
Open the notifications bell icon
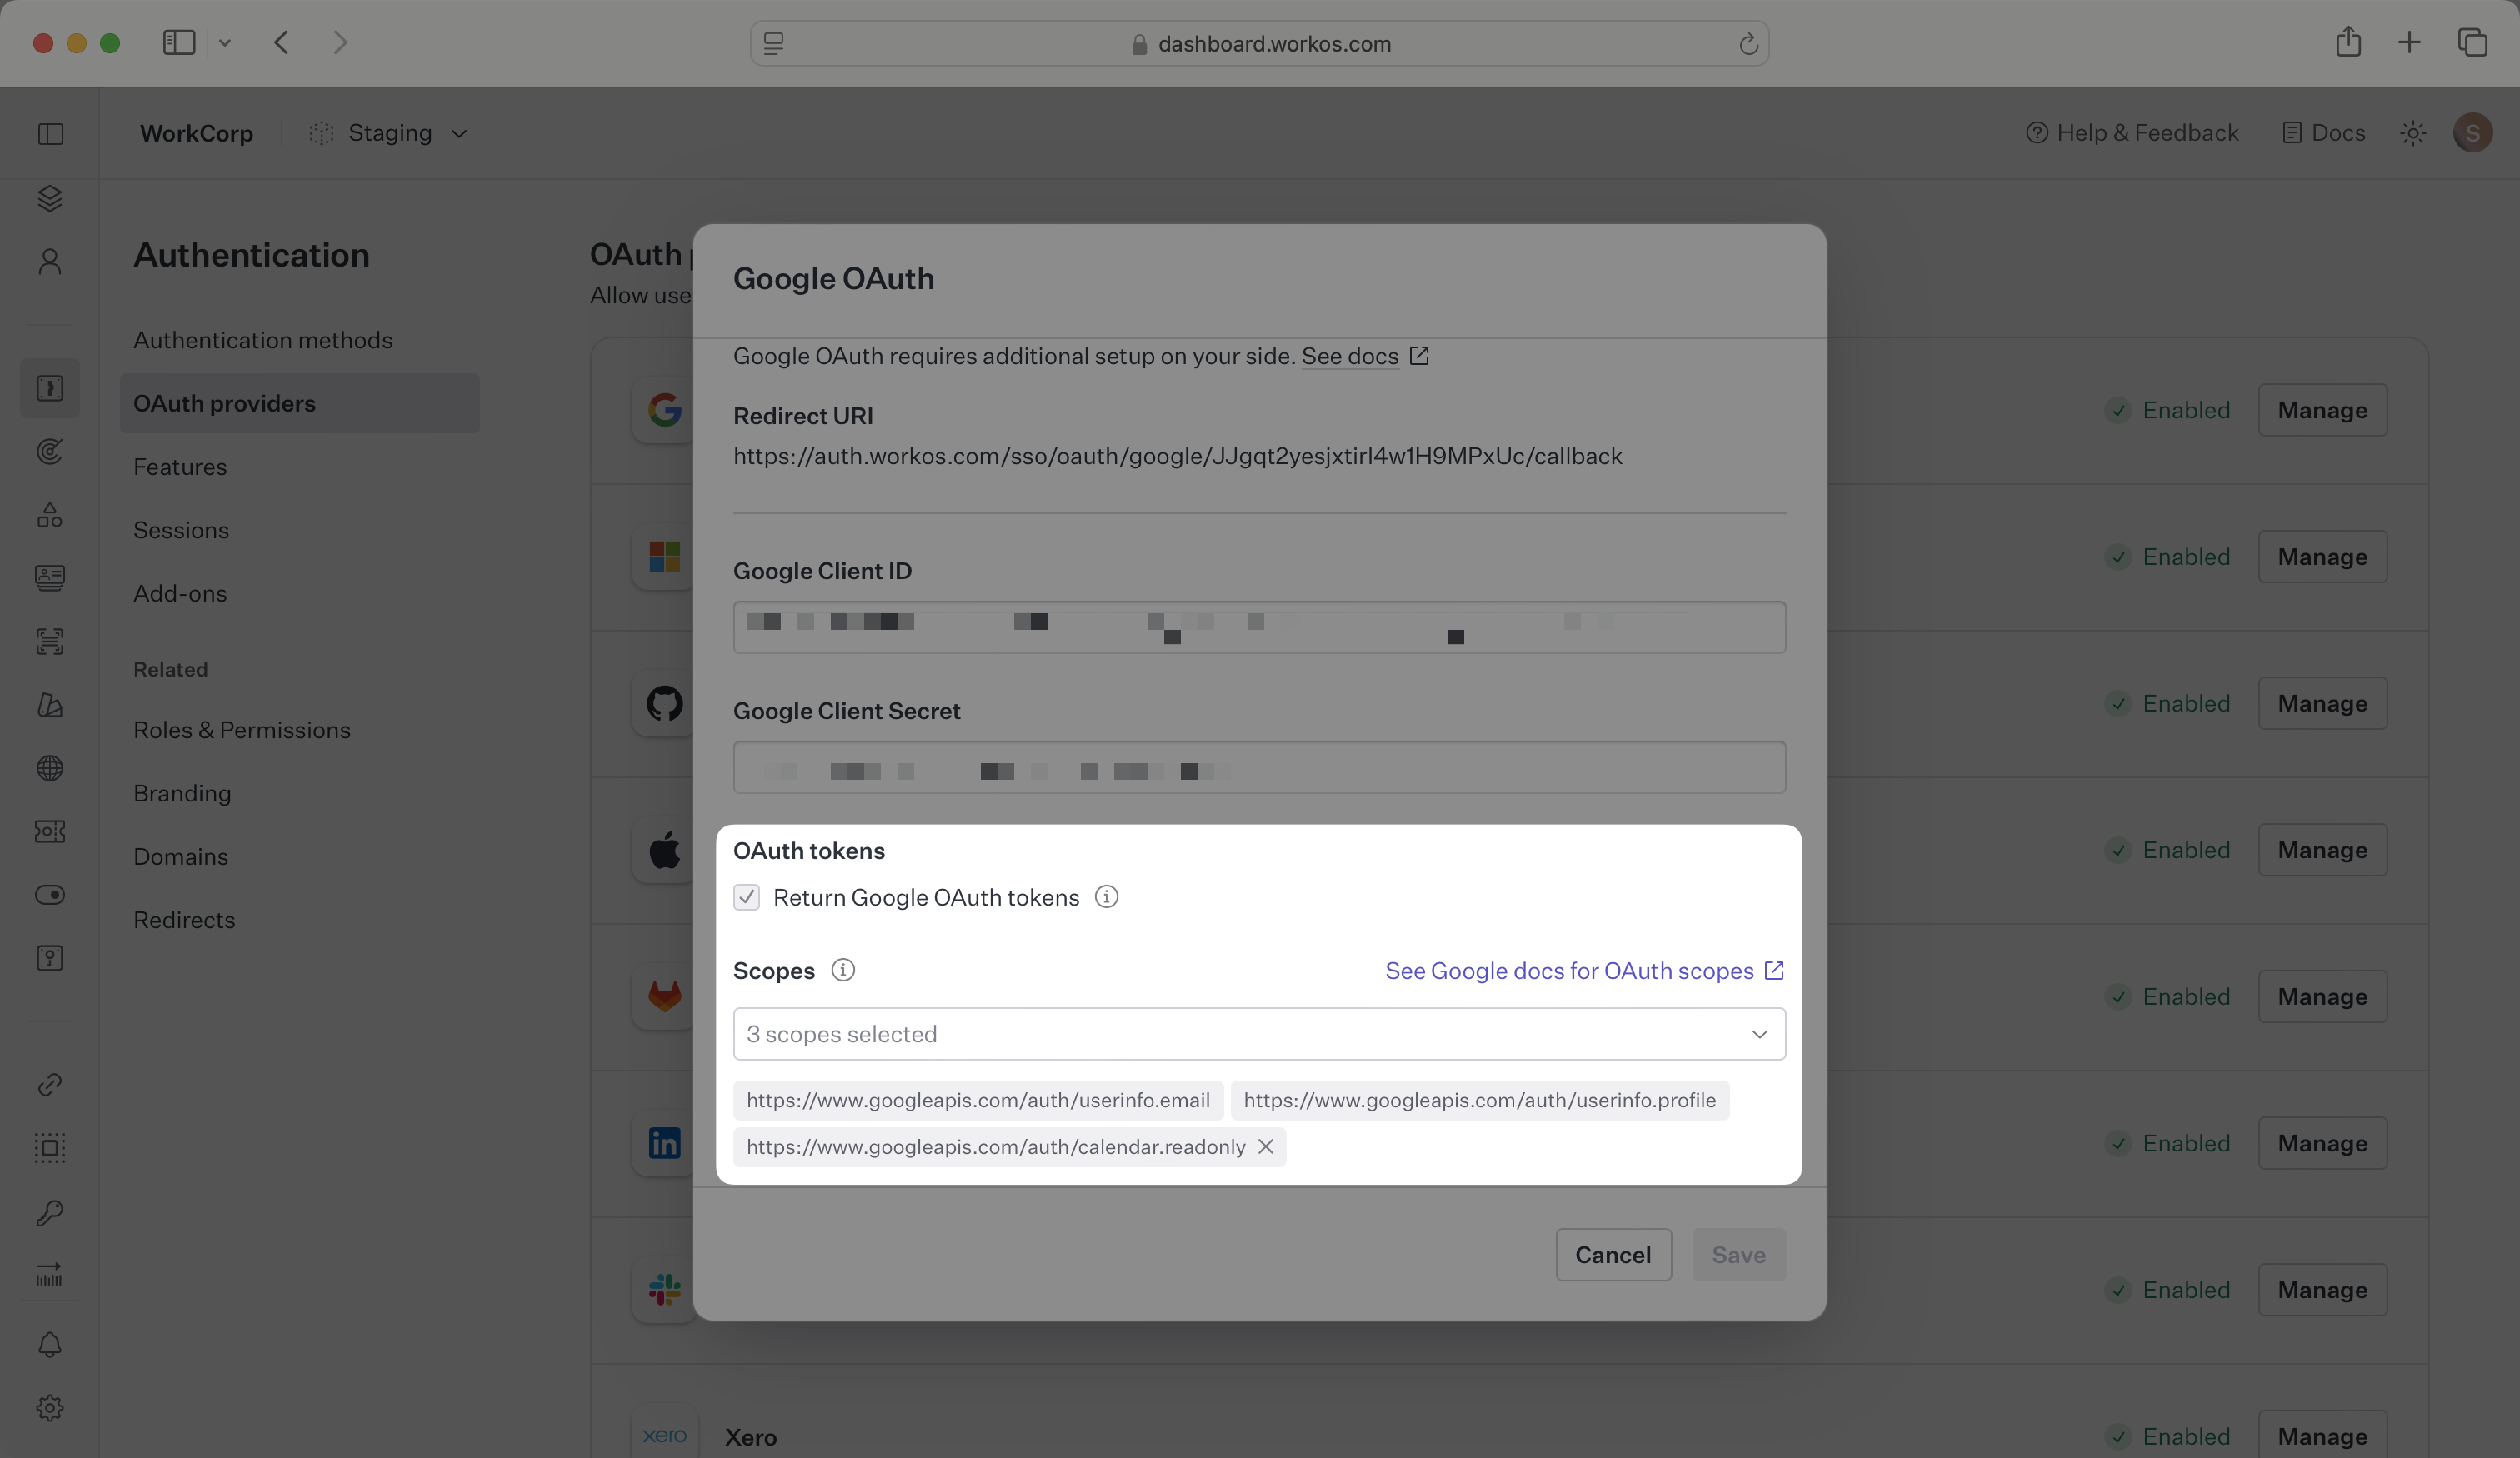point(50,1345)
